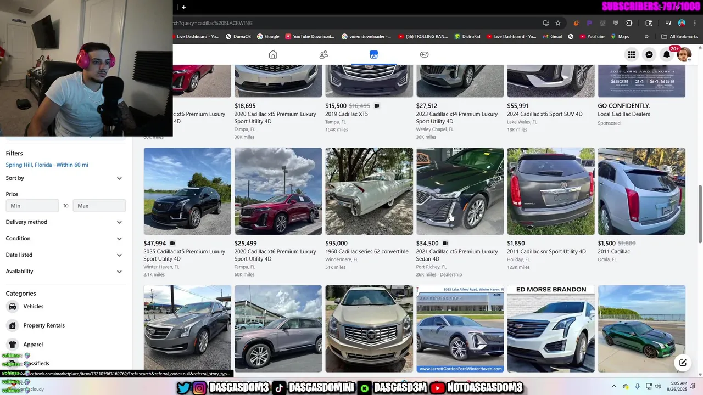The width and height of the screenshot is (703, 395).
Task: Open the DumaOS bookmark
Action: coord(238,37)
